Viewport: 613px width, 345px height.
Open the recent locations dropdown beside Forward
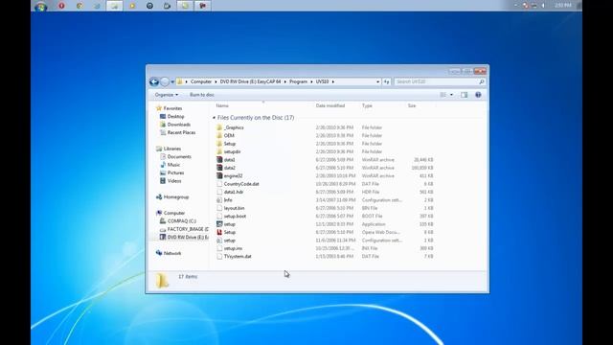click(x=172, y=81)
